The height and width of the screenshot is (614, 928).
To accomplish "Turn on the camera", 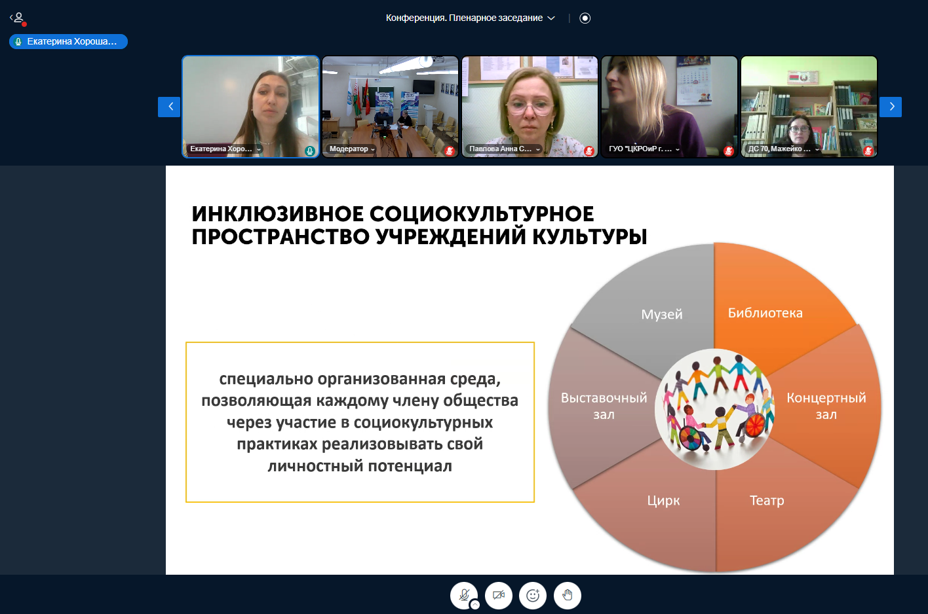I will click(498, 595).
